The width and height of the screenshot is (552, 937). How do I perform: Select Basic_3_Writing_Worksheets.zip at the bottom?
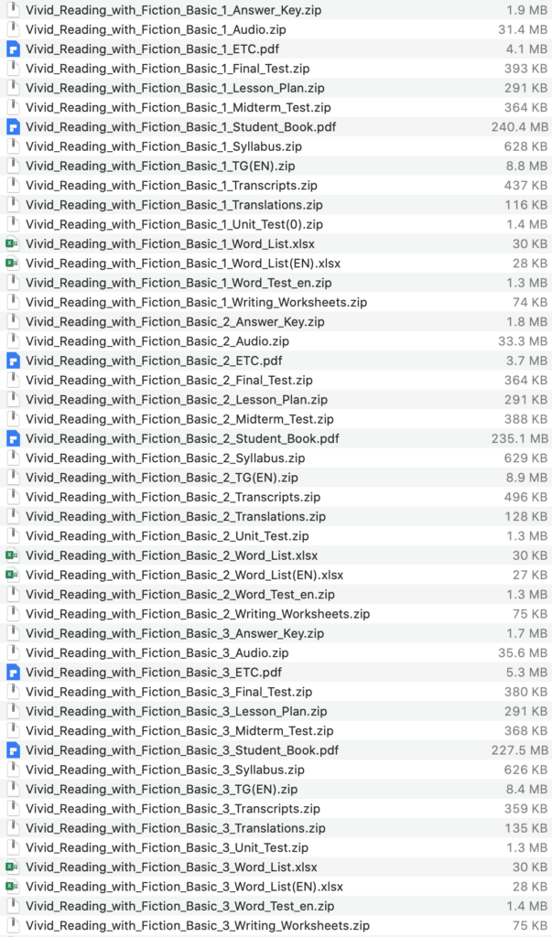198,926
